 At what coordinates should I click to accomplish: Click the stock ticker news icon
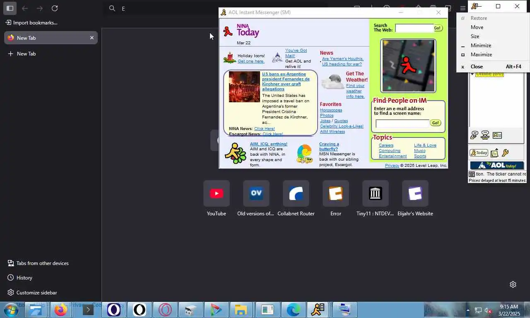click(472, 174)
